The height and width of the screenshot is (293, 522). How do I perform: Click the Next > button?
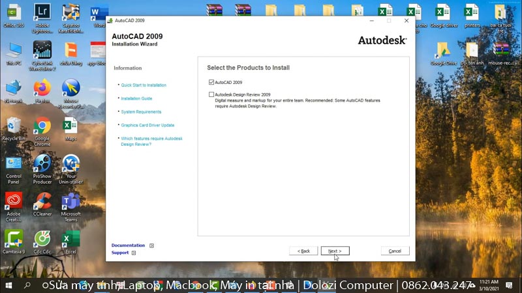[335, 251]
